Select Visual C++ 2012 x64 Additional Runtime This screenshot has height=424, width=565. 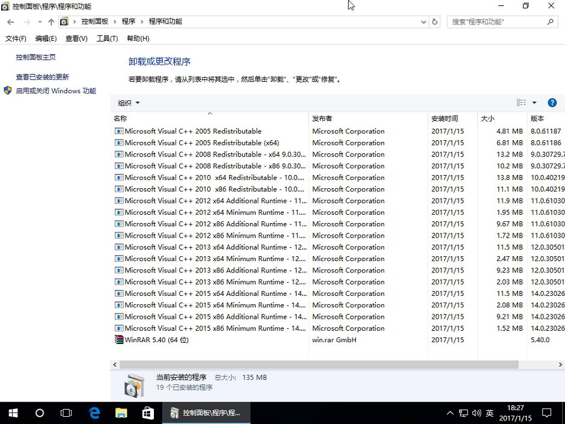coord(338,200)
